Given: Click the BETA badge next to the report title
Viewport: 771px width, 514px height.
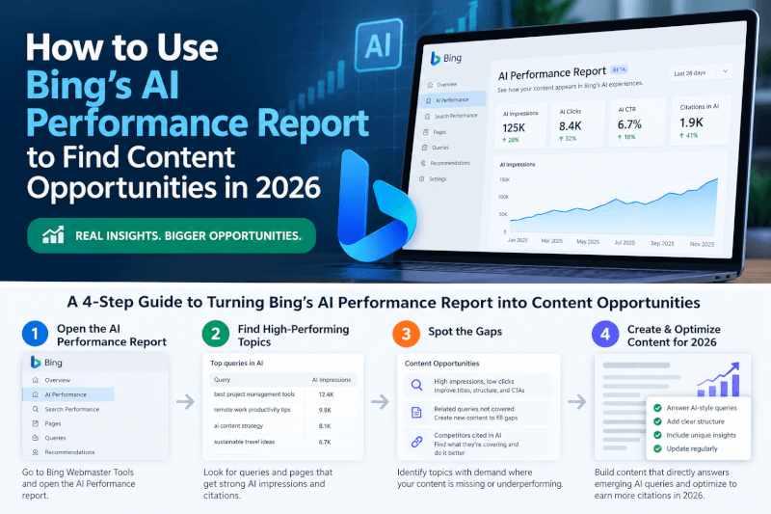Looking at the screenshot, I should (619, 69).
